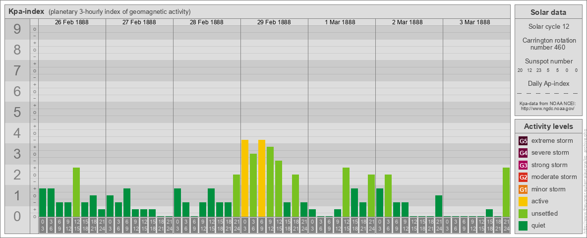This screenshot has width=587, height=238.
Task: Click the 'active' legend label
Action: 540,201
